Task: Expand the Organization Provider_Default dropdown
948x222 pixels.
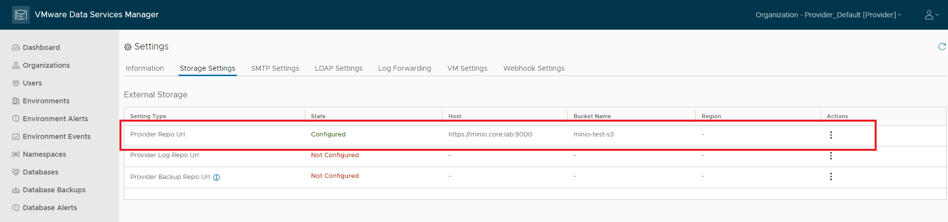Action: pos(828,15)
